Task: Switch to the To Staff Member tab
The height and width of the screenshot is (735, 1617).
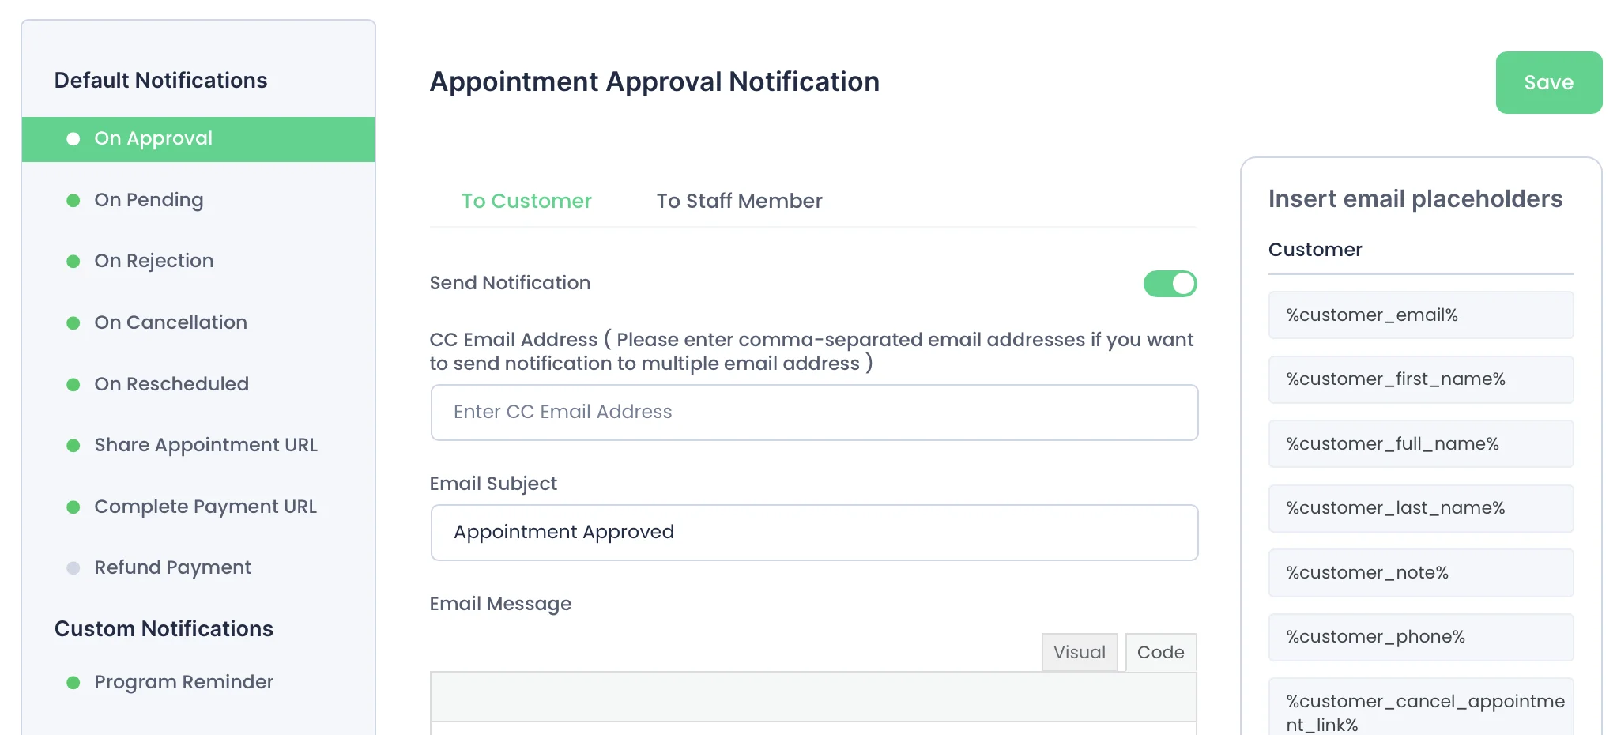Action: 739,202
